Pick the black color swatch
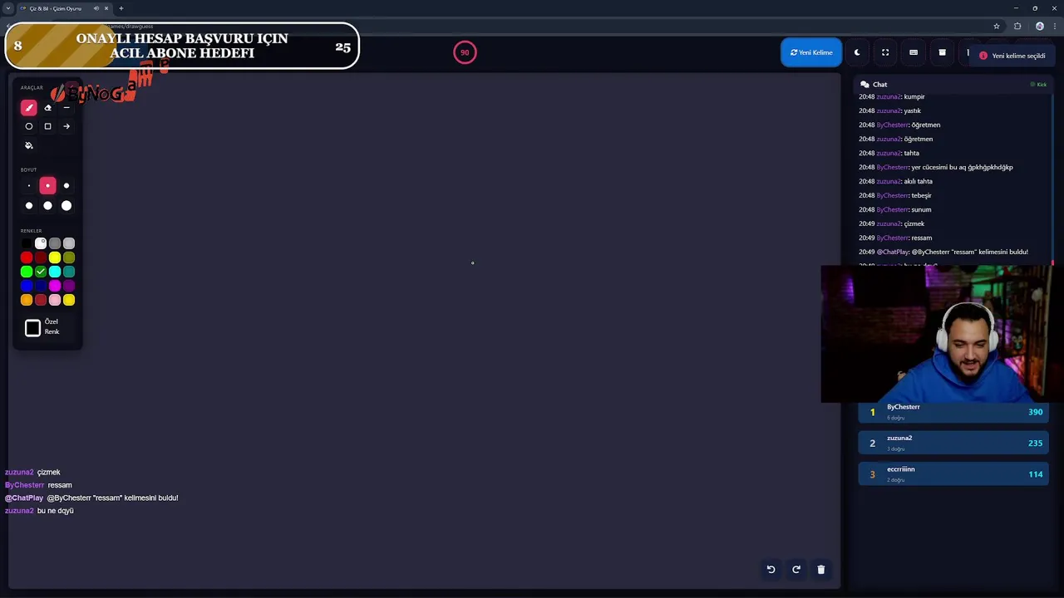This screenshot has width=1064, height=598. tap(27, 243)
